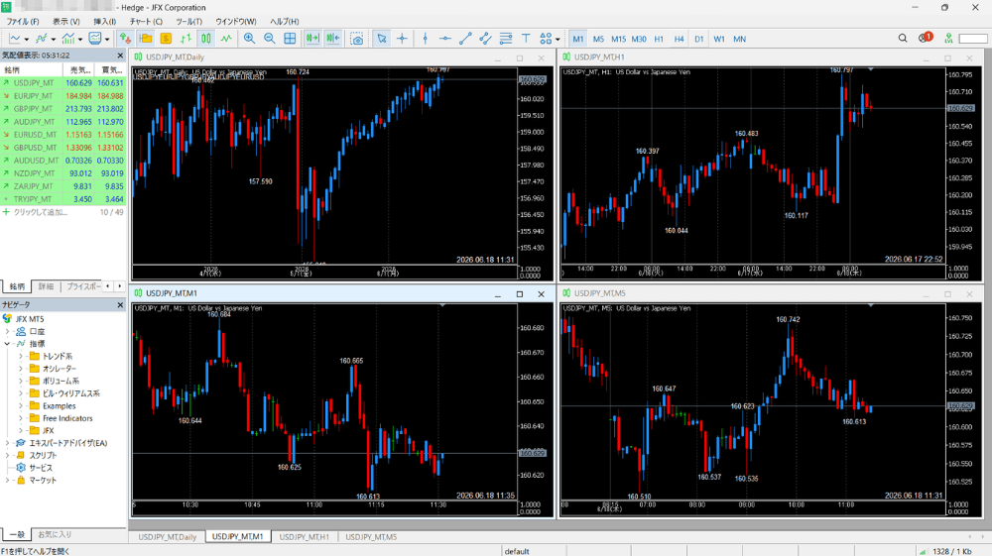Open the yellow dollar symbols icon
Screen dimensions: 992x556
coord(166,39)
